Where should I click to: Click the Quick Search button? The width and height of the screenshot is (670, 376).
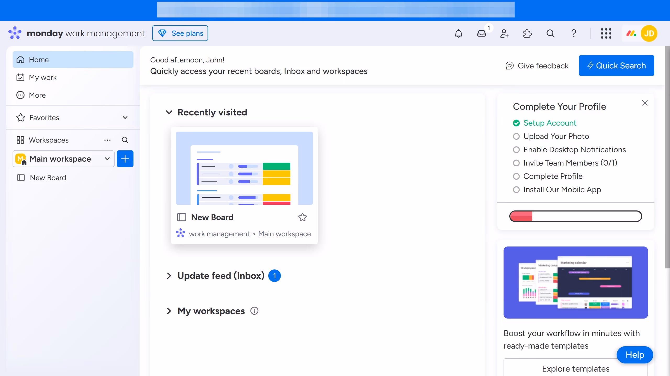click(616, 66)
